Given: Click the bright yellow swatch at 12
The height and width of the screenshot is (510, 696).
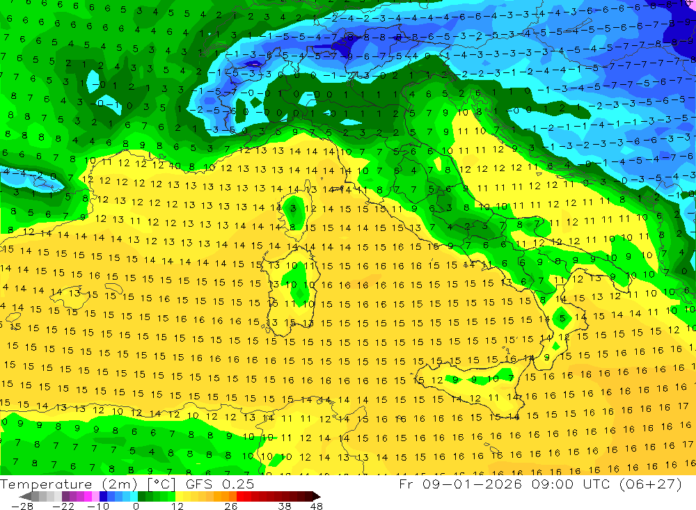Looking at the screenshot, I should (x=180, y=496).
